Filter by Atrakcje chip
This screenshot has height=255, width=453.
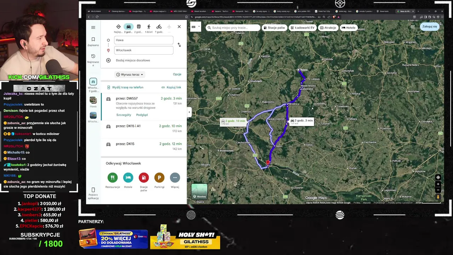point(328,28)
